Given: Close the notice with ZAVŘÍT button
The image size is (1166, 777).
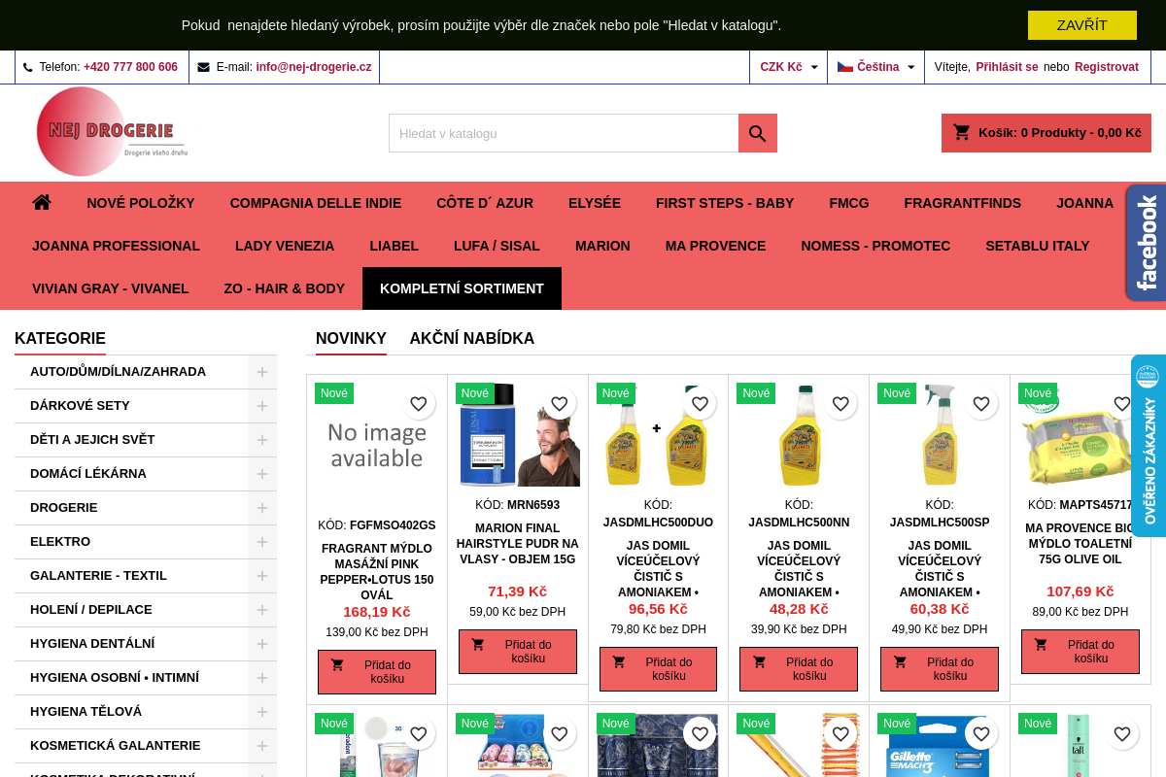Looking at the screenshot, I should [x=1082, y=25].
